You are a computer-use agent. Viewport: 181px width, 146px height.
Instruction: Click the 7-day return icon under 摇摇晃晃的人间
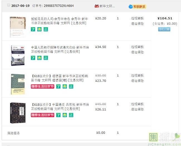(x=33, y=29)
